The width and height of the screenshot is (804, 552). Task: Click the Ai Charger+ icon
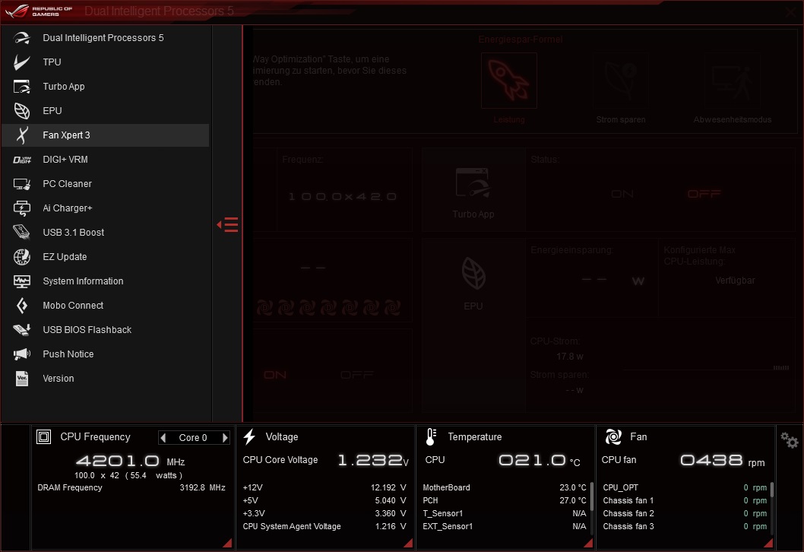pos(21,208)
